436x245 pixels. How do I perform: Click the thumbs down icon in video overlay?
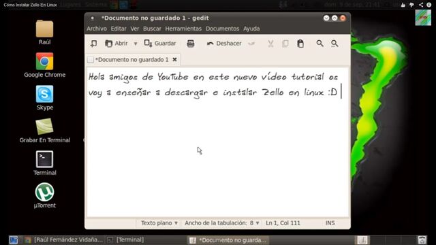point(411,5)
